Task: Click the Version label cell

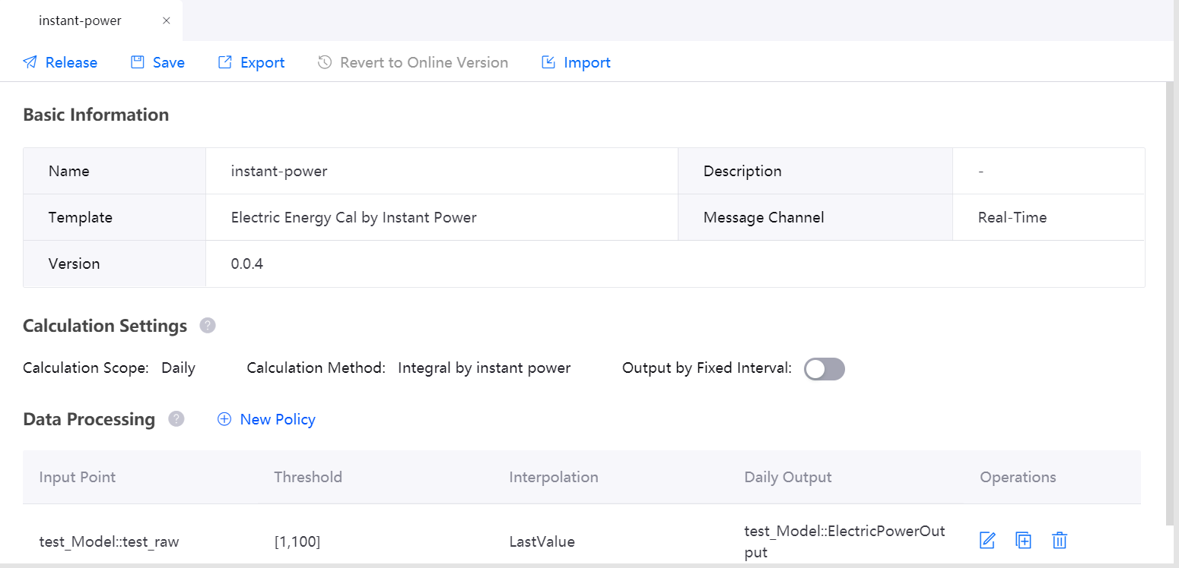Action: click(x=115, y=263)
